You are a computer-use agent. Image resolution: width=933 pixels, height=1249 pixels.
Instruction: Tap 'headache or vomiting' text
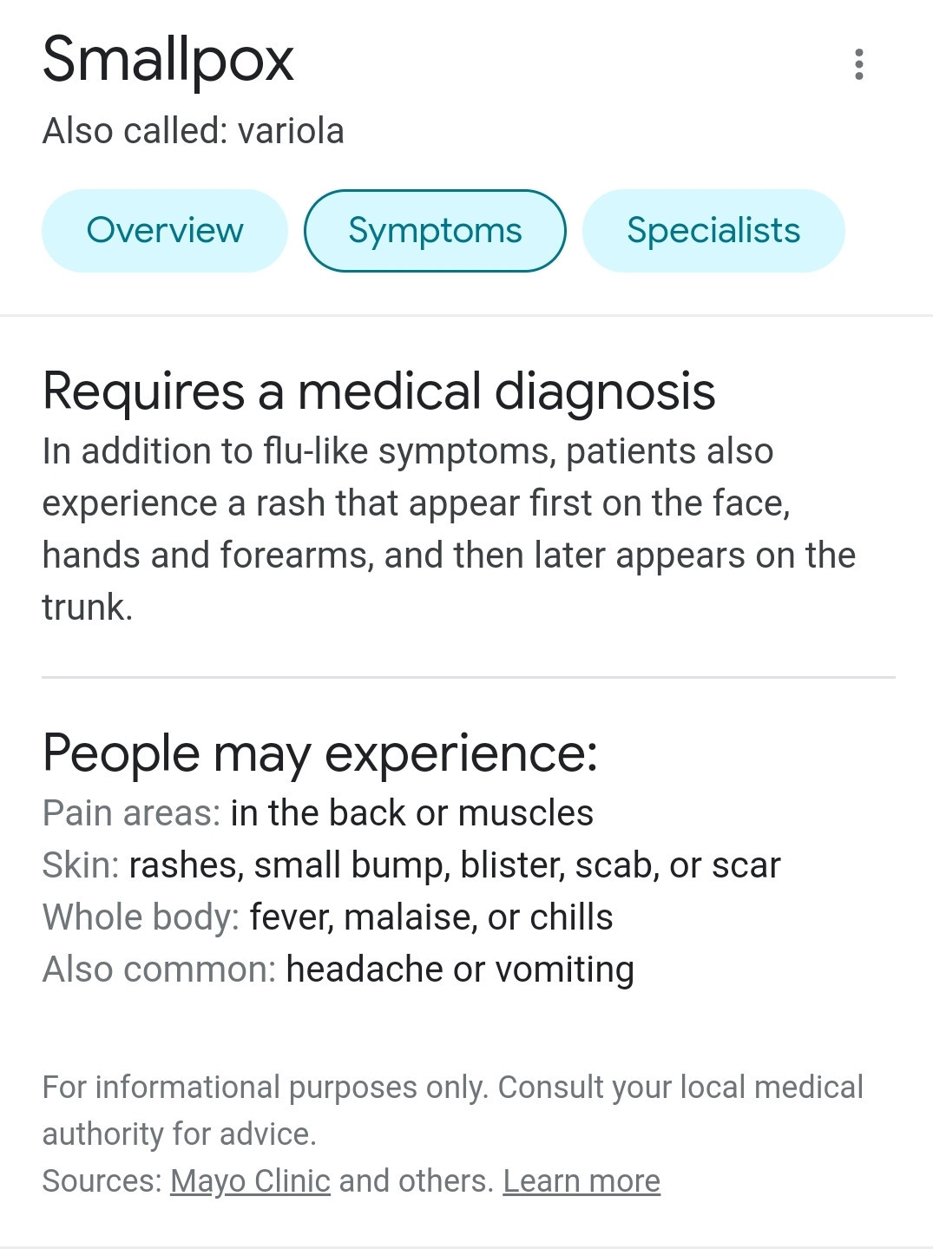[460, 970]
